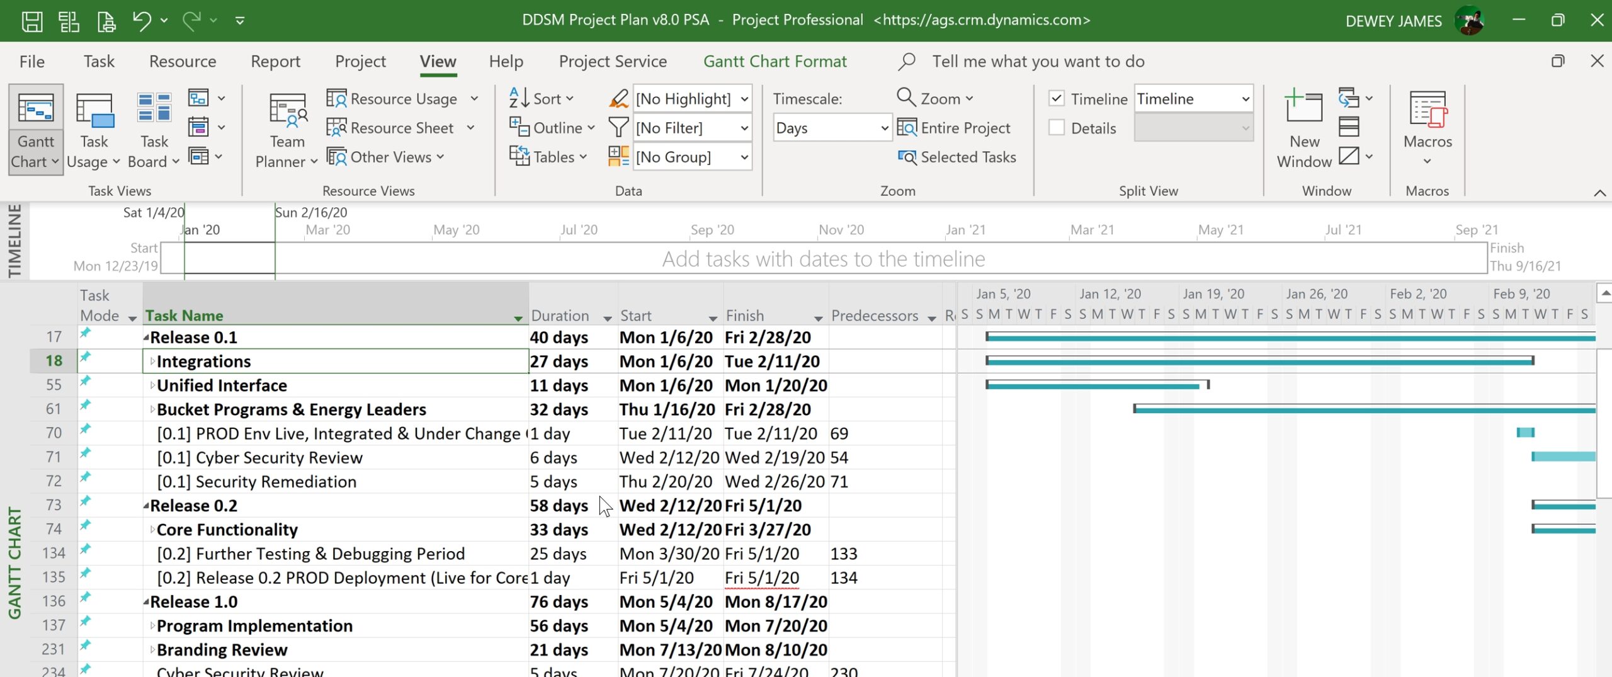Open the Team Planner view

pyautogui.click(x=287, y=130)
